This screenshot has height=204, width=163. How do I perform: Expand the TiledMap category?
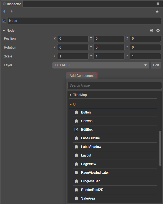pos(71,95)
